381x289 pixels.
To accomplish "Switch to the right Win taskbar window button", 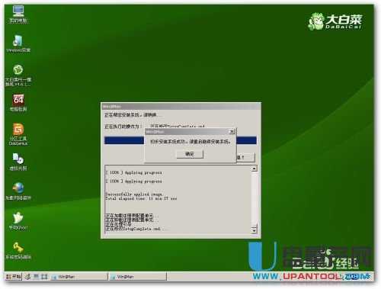I will coord(138,277).
